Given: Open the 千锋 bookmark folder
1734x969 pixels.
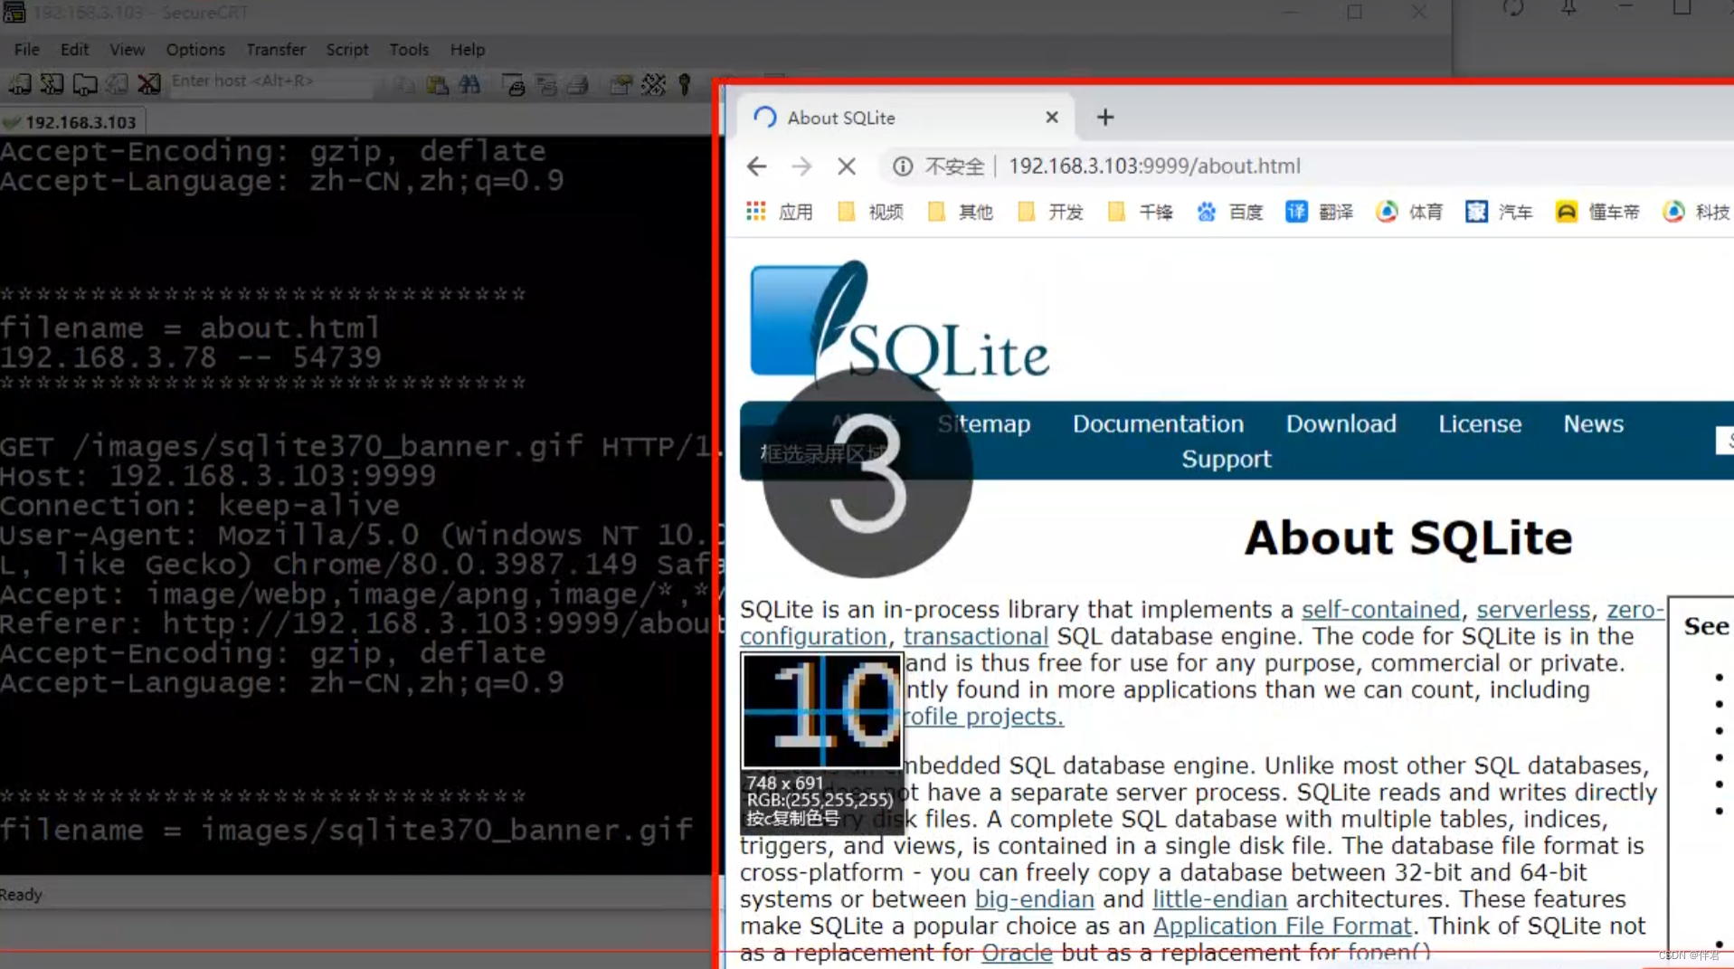Looking at the screenshot, I should click(x=1141, y=212).
